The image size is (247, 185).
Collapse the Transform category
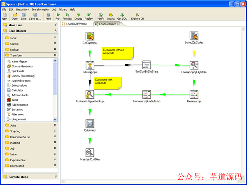point(55,55)
